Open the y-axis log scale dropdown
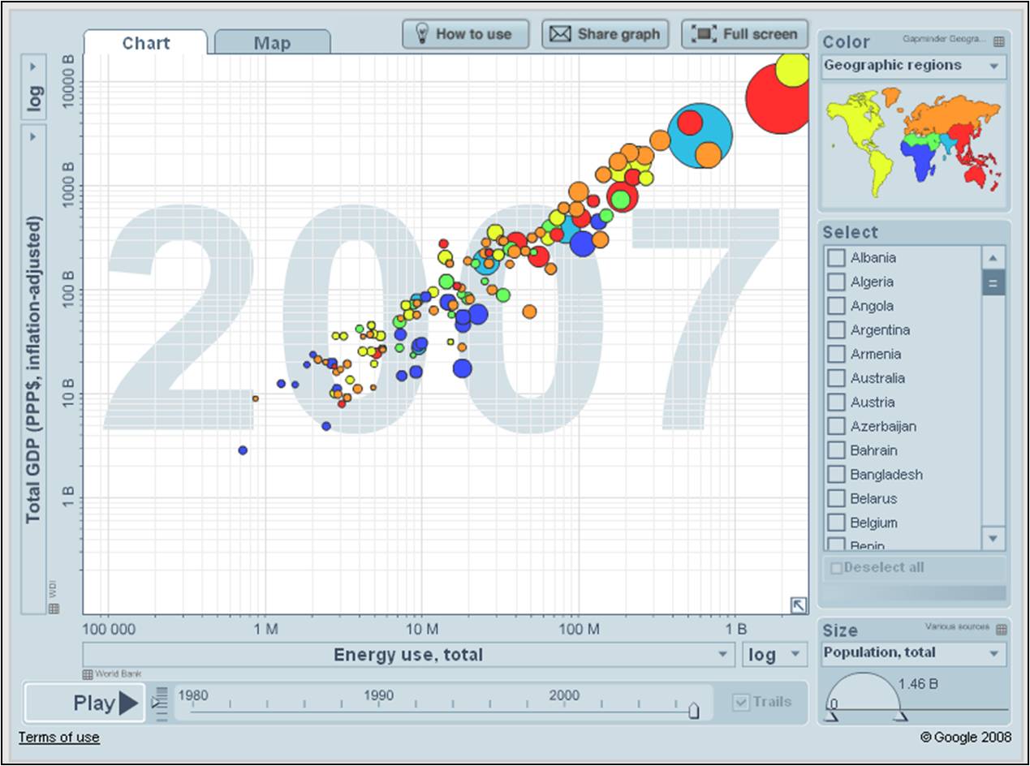The width and height of the screenshot is (1030, 766). (34, 88)
